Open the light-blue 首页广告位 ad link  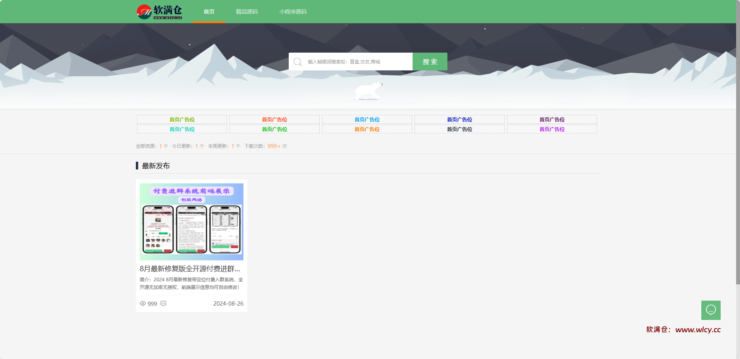[367, 120]
